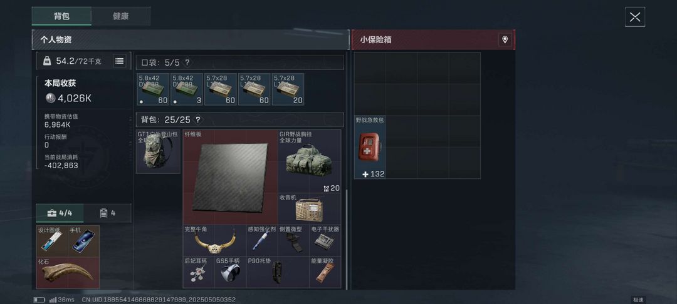This screenshot has width=677, height=304.
Task: Show help for 口袋 5/5
Action: (187, 63)
